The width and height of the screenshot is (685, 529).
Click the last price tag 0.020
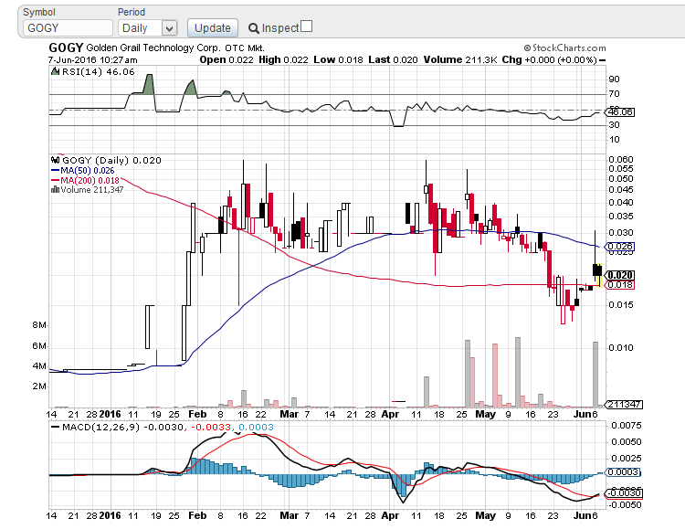pos(620,275)
